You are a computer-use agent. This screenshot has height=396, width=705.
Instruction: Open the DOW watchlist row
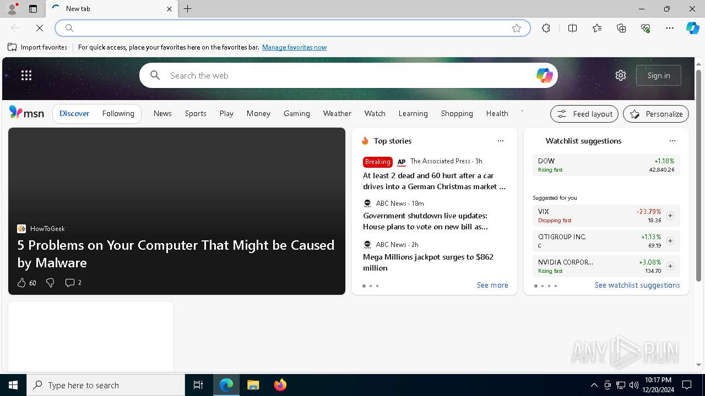(x=606, y=165)
